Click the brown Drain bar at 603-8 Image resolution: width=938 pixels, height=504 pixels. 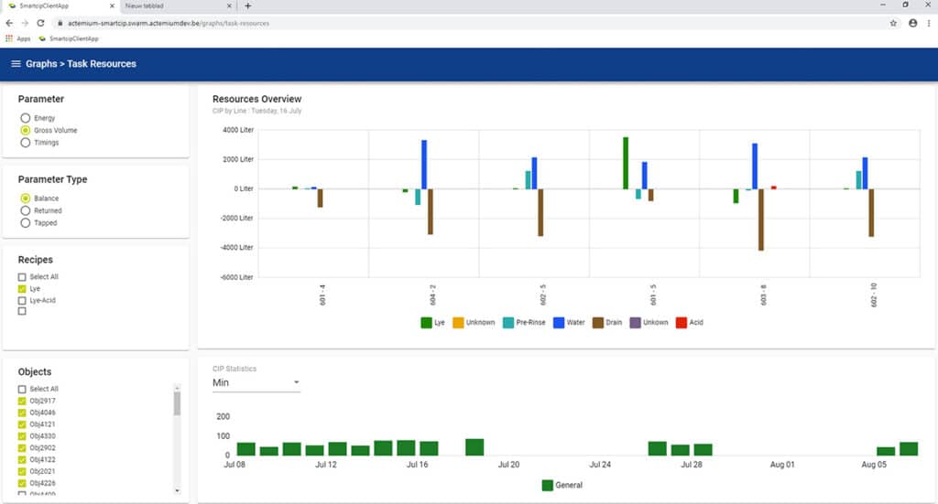coord(761,220)
